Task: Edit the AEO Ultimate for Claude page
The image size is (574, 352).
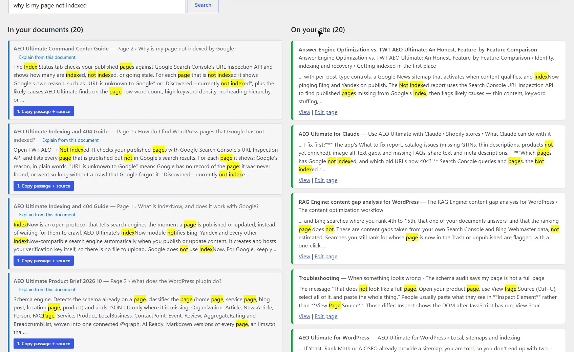Action: (326, 180)
